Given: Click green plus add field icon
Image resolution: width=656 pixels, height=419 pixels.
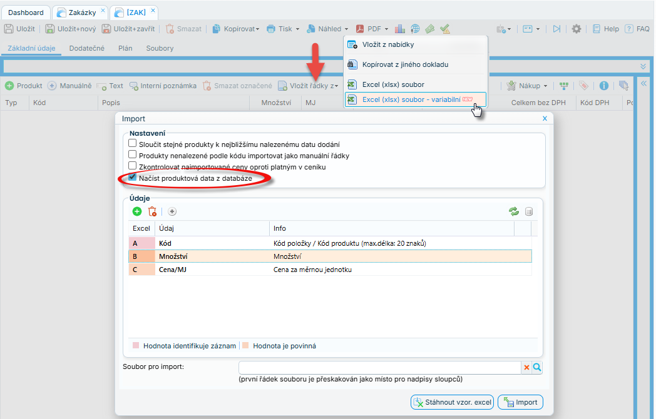Looking at the screenshot, I should tap(137, 211).
